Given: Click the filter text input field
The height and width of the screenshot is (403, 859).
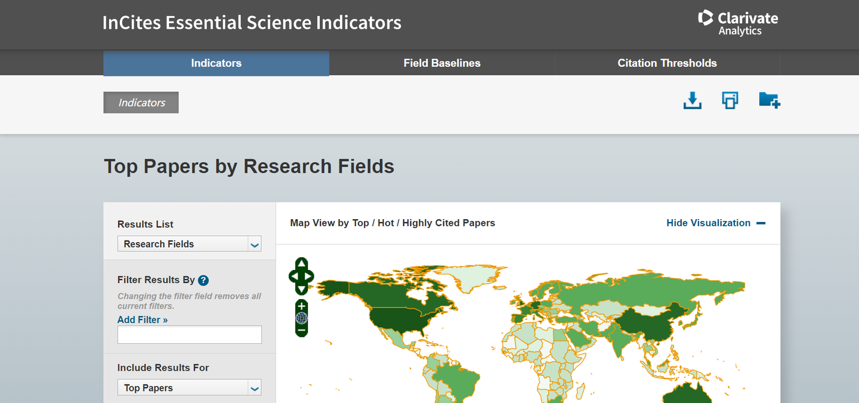Looking at the screenshot, I should pos(189,335).
